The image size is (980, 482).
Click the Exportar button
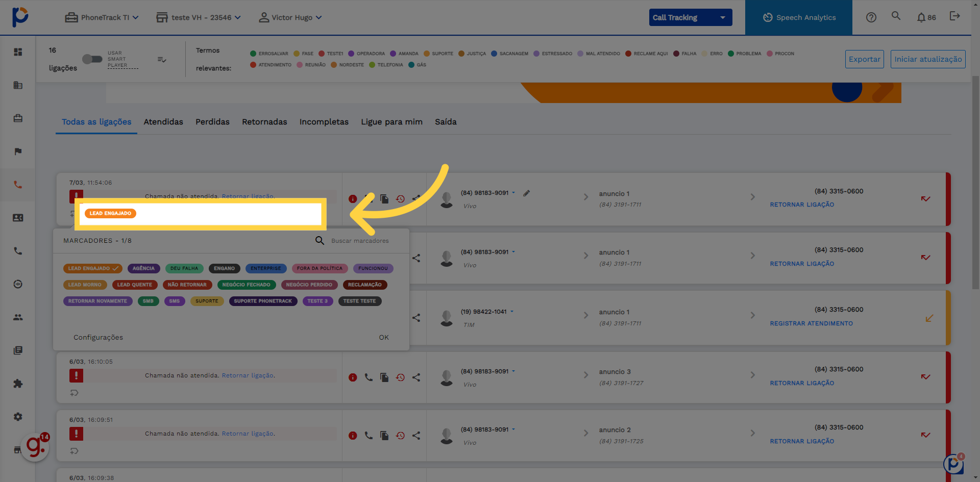[x=865, y=59]
